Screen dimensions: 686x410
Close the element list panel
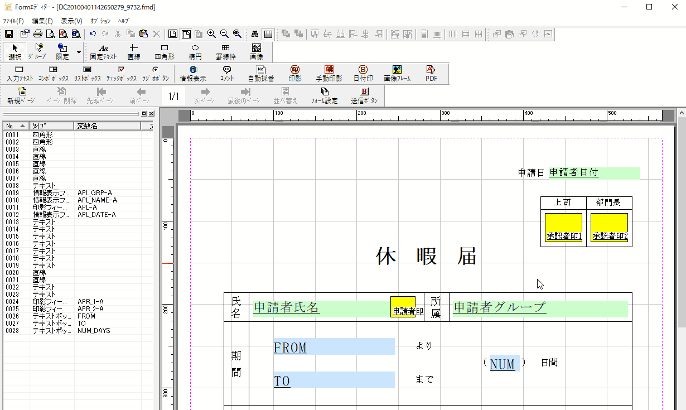click(x=151, y=113)
